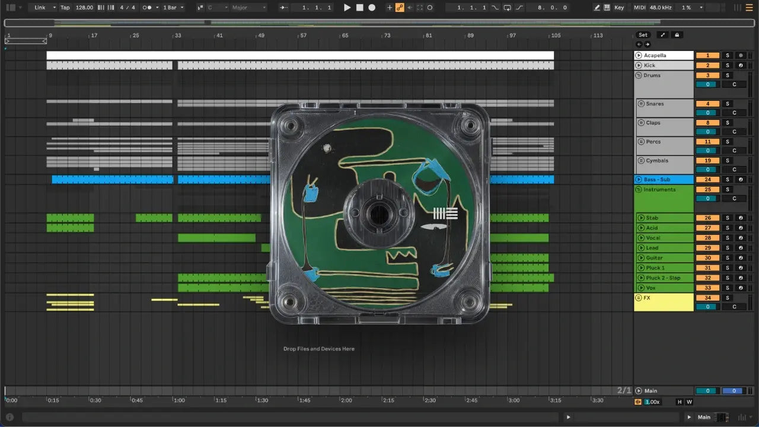Click the H button near Main
The image size is (759, 427).
point(680,401)
